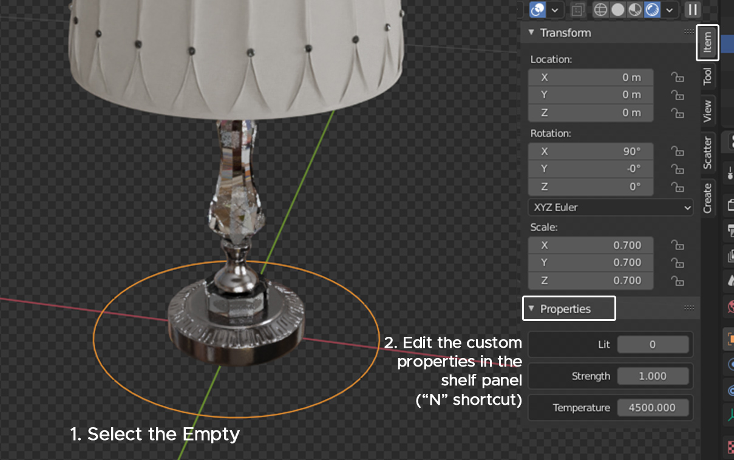
Task: Open the View sidebar tab
Action: [707, 111]
